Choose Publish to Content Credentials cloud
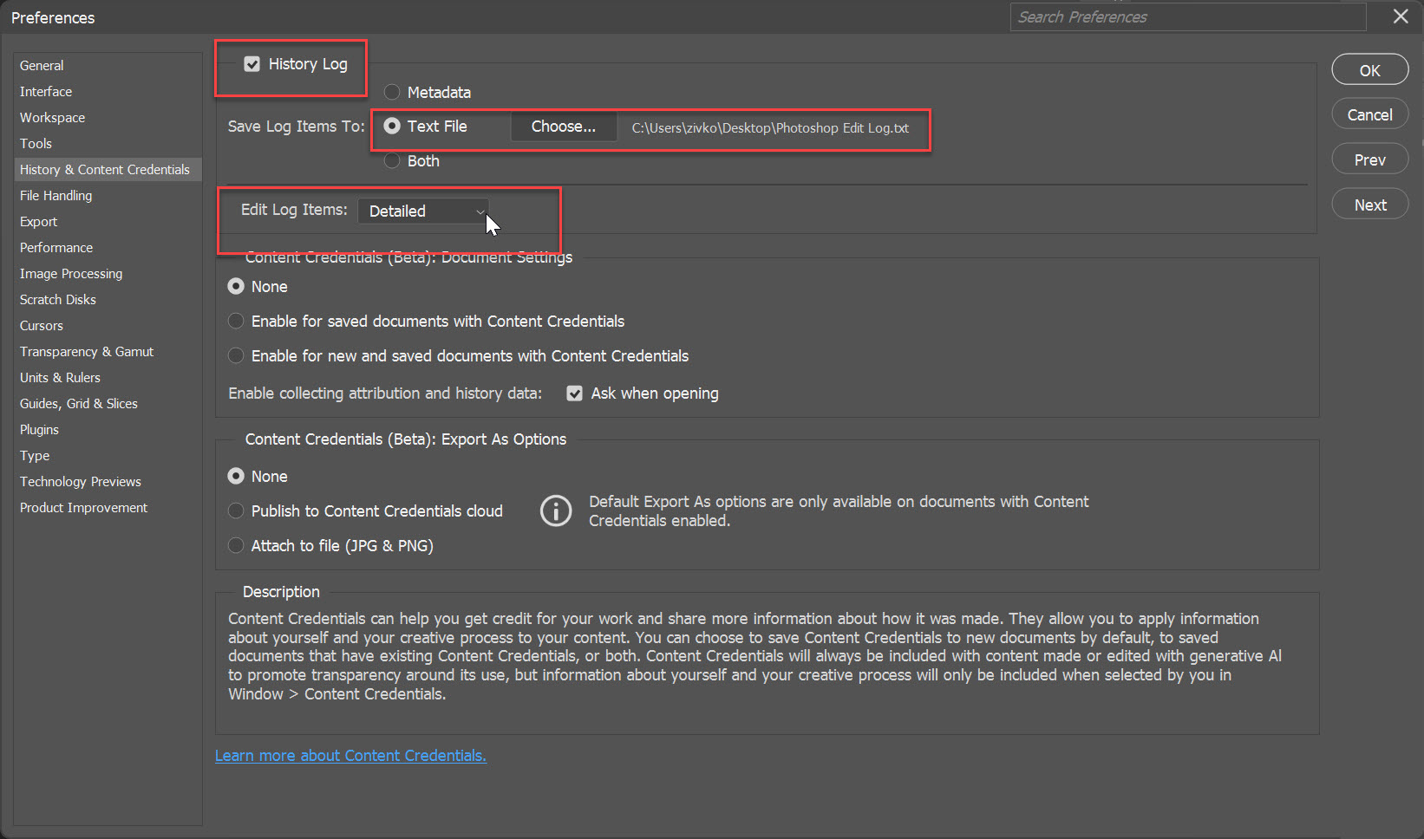 click(x=235, y=511)
